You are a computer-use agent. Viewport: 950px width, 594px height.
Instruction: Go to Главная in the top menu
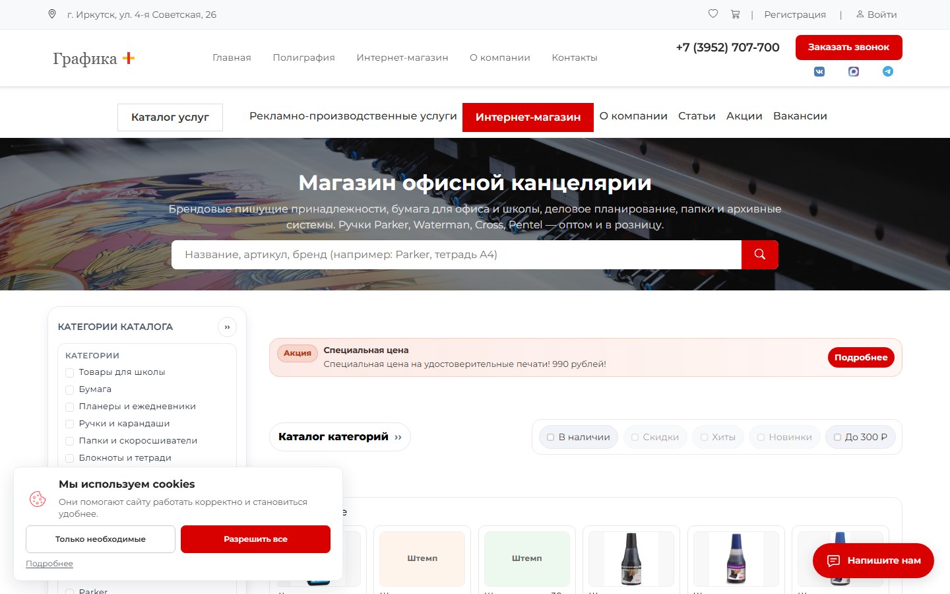[232, 57]
